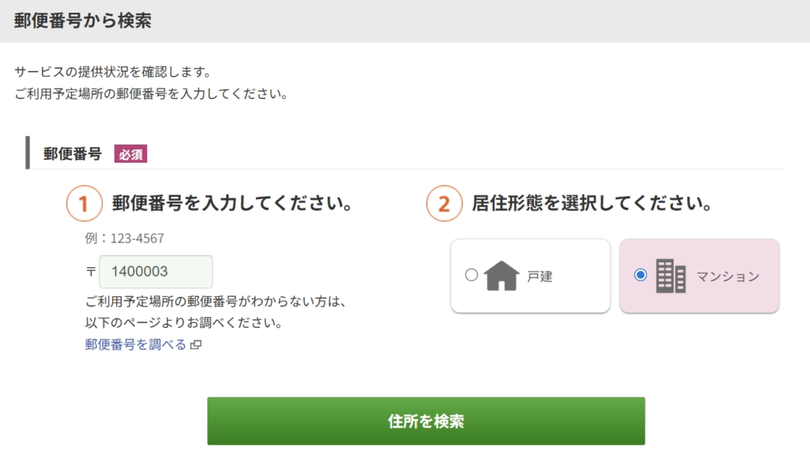Screen dimensions: 810x467
Task: Click the 郵便番号から検索 page header
Action: coord(82,21)
